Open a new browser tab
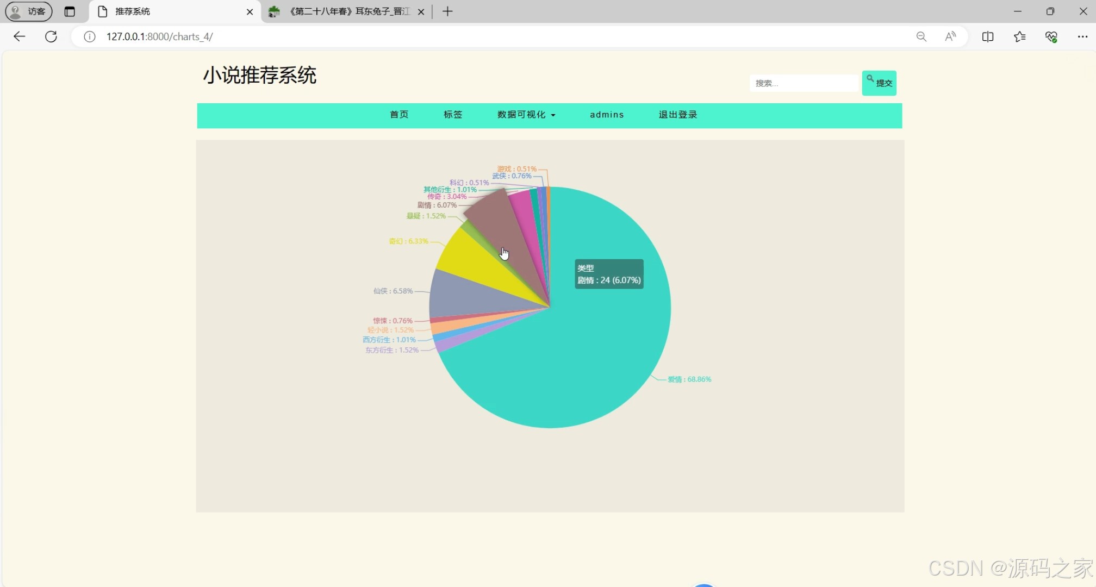The image size is (1096, 587). pos(447,11)
